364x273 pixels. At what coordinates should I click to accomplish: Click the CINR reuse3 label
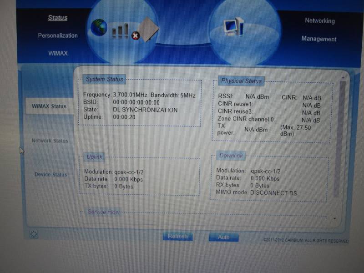click(235, 111)
